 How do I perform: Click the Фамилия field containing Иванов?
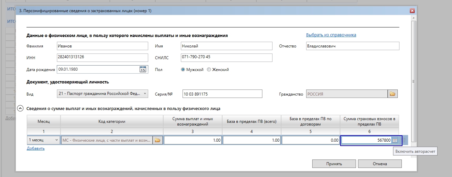click(102, 46)
